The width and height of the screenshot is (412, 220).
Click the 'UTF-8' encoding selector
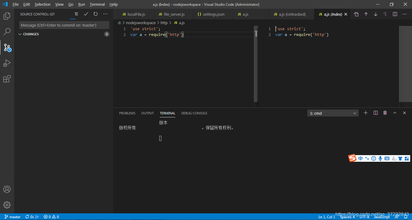364,217
